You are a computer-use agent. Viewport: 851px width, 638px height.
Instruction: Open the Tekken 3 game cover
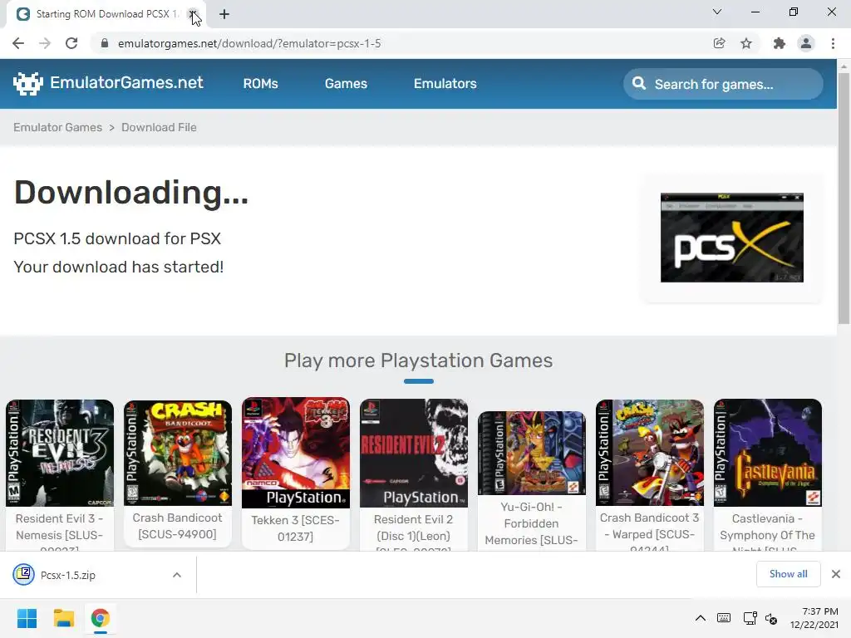click(296, 453)
